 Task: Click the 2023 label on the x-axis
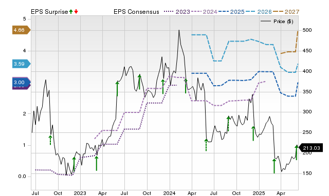(80, 193)
